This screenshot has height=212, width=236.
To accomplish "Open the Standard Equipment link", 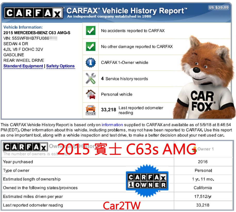I will tap(23, 66).
